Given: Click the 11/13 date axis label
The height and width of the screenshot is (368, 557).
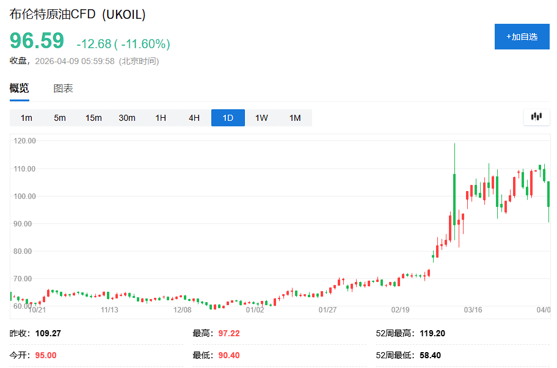Looking at the screenshot, I should click(109, 310).
